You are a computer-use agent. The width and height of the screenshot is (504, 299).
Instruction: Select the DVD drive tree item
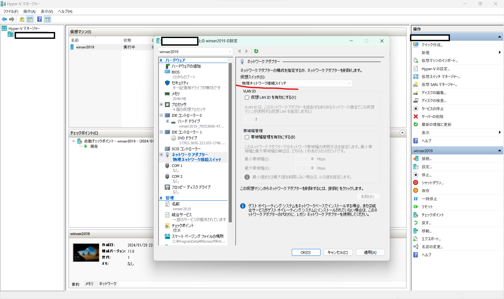coord(187,138)
